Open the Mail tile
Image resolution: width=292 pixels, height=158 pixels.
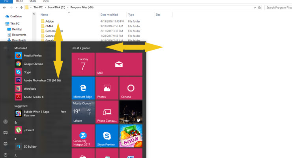tap(119, 64)
